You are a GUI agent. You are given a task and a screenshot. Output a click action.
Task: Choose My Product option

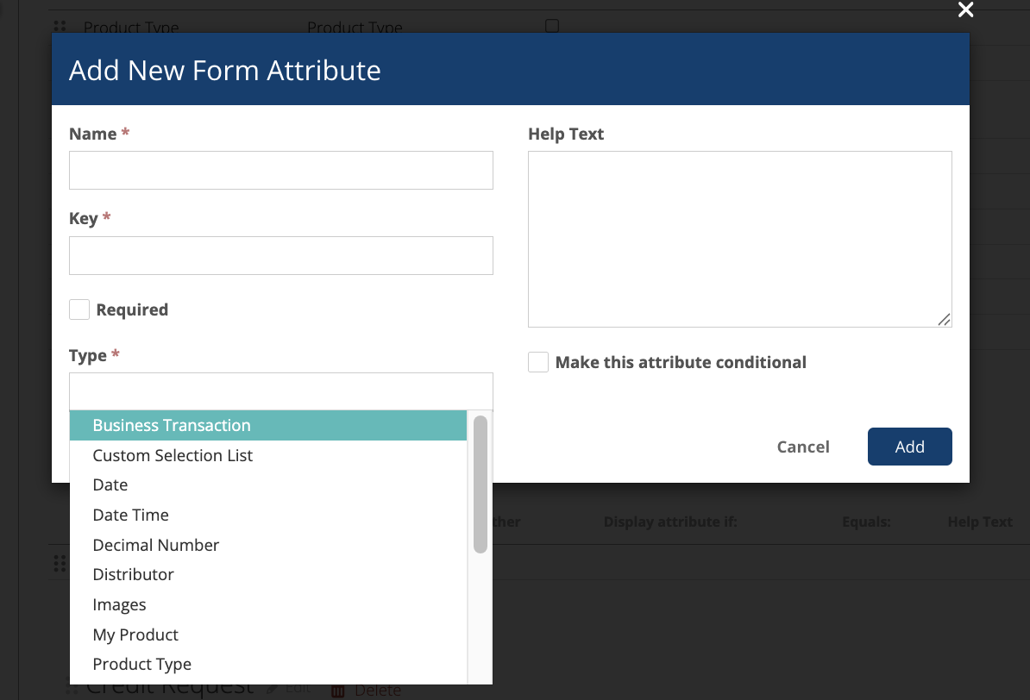click(268, 635)
